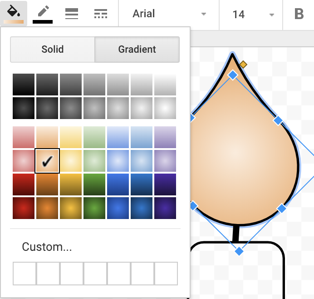Open the border dash style icon

point(101,14)
